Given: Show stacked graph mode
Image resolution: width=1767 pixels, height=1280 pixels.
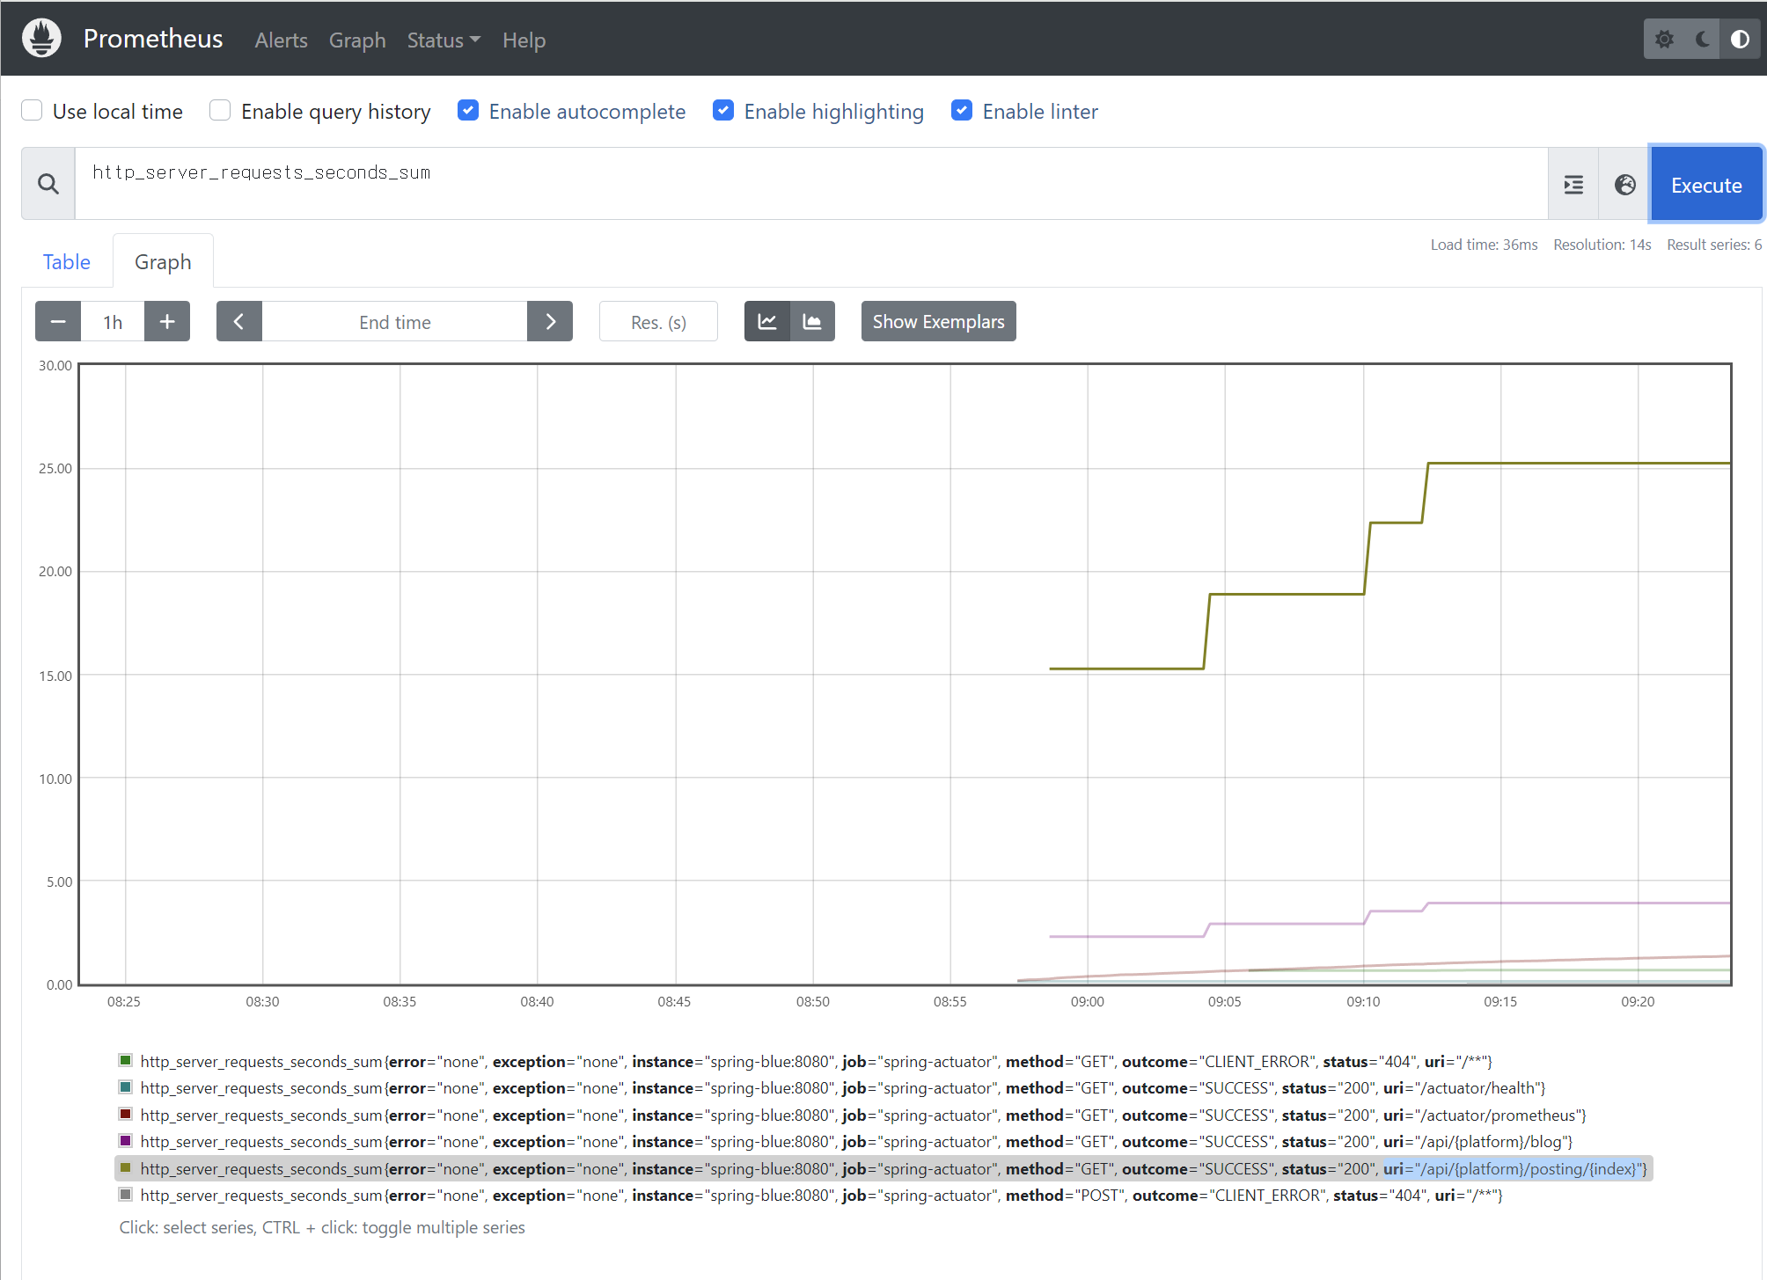Looking at the screenshot, I should 812,322.
